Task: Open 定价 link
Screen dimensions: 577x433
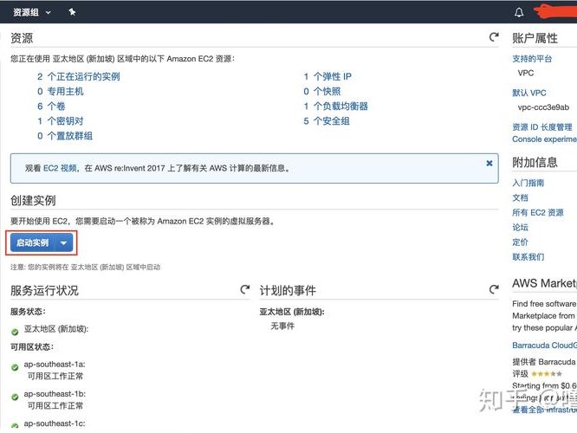Action: coord(521,242)
